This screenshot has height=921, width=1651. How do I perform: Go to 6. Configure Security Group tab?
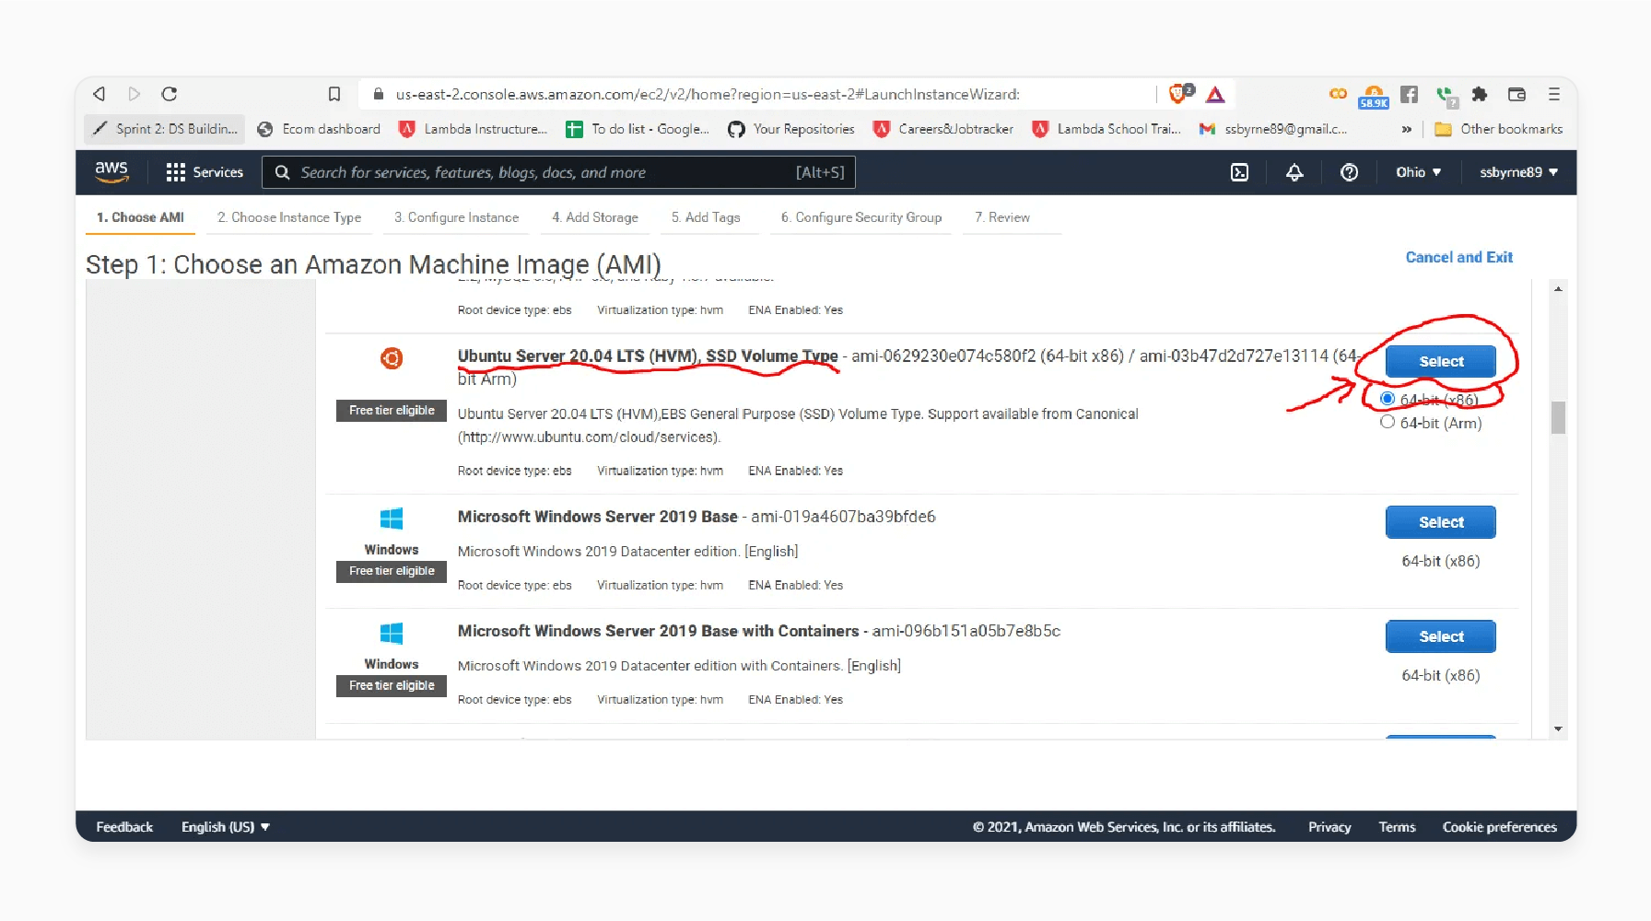click(861, 217)
